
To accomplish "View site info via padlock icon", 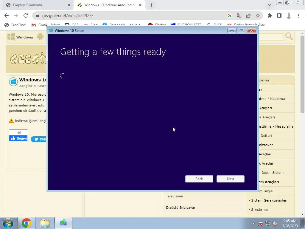I will tap(38, 16).
